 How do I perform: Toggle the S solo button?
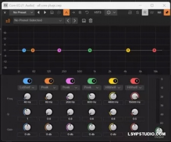pos(138,12)
